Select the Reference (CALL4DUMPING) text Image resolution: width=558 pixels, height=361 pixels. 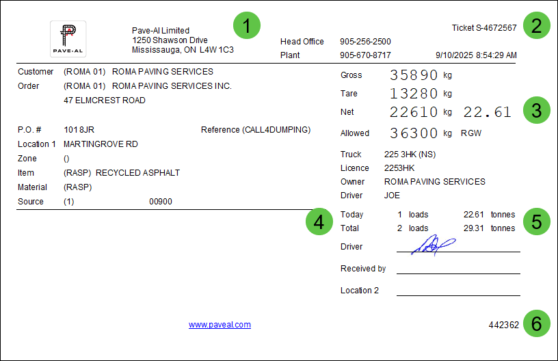click(256, 130)
